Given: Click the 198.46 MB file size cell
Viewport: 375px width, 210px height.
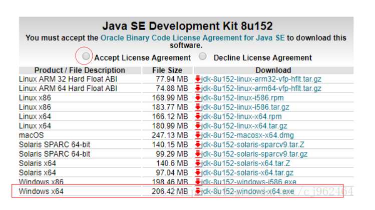Looking at the screenshot, I should coord(170,182).
